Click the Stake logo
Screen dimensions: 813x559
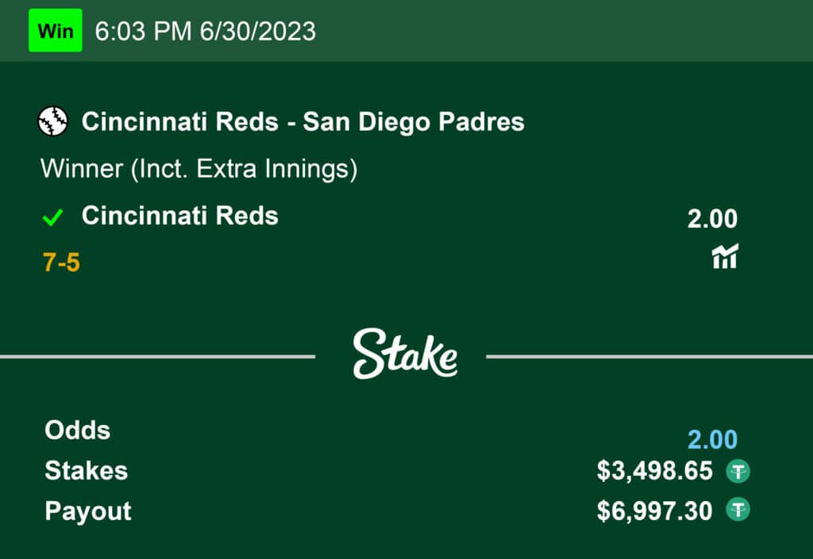(x=405, y=354)
